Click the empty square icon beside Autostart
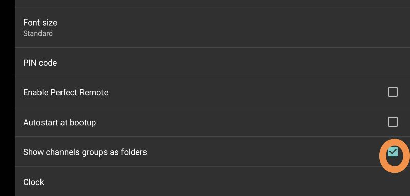 [393, 122]
